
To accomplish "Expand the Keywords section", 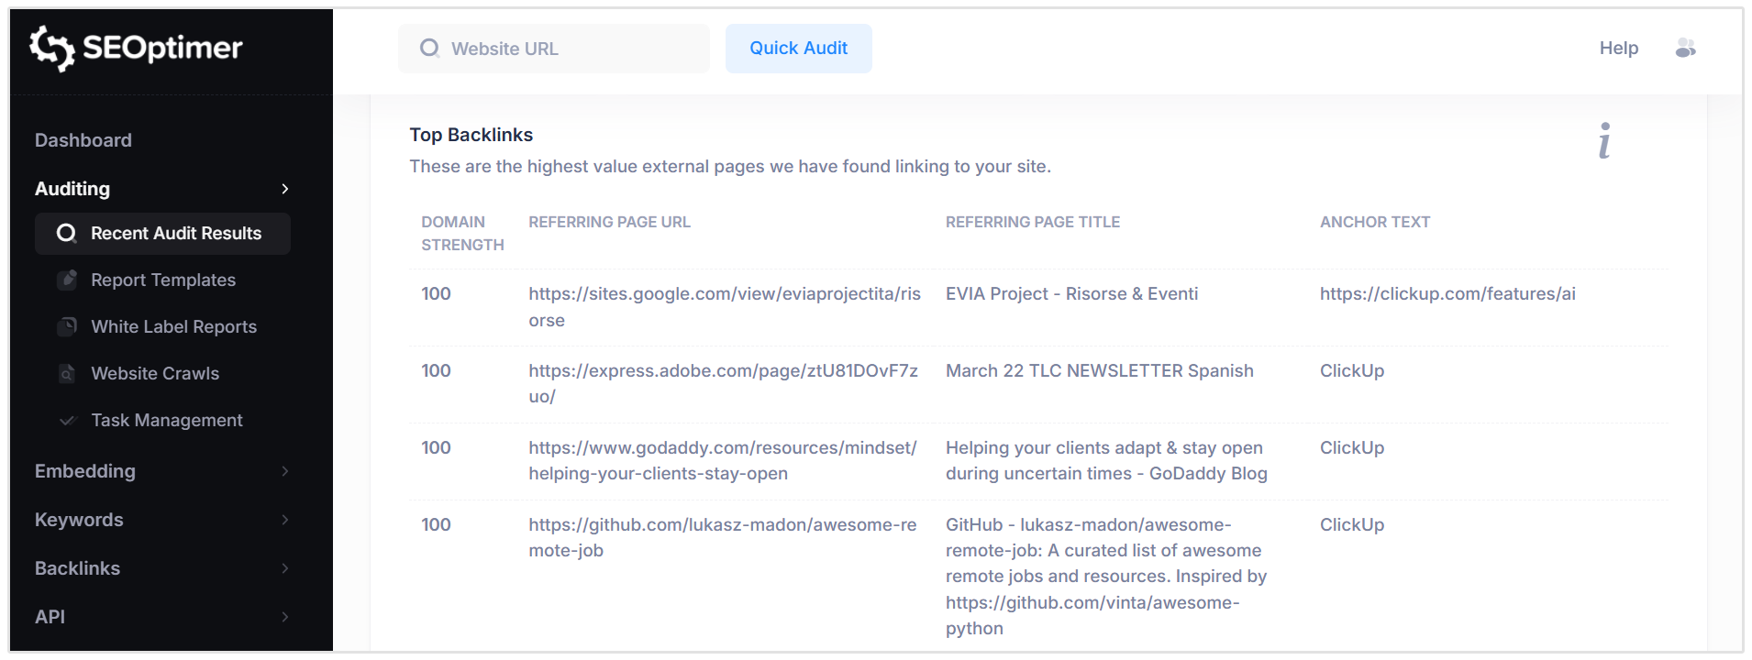I will click(x=285, y=520).
